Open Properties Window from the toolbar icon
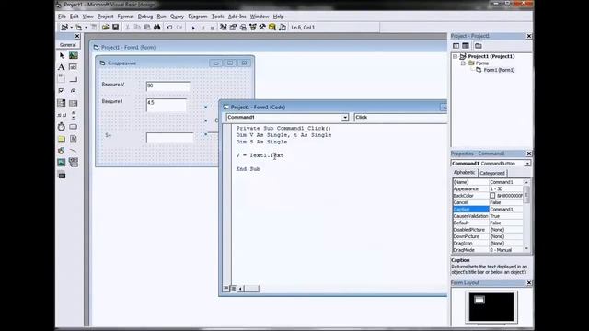Screen dimensions: 589x331 tap(233, 28)
